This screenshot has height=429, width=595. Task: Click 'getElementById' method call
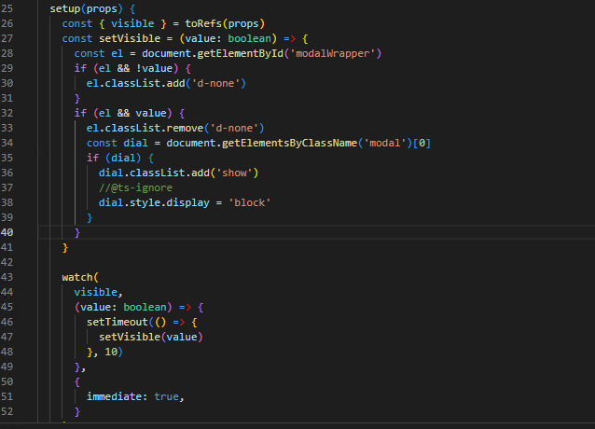point(241,53)
